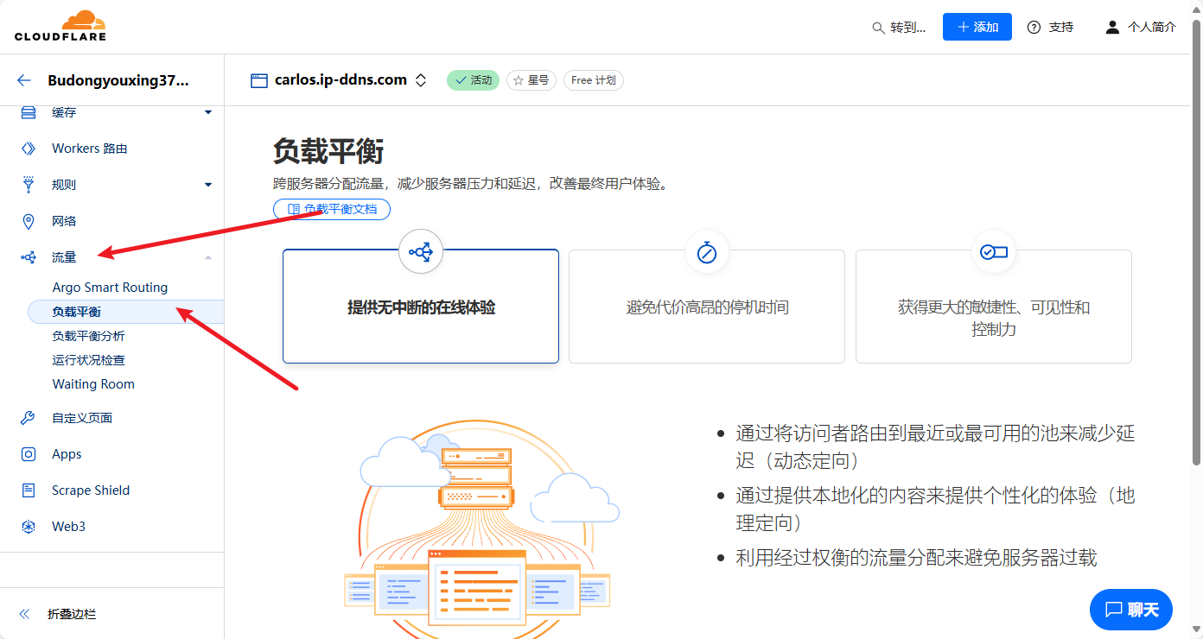The width and height of the screenshot is (1203, 639).
Task: Click the 转到 search field
Action: pyautogui.click(x=899, y=28)
